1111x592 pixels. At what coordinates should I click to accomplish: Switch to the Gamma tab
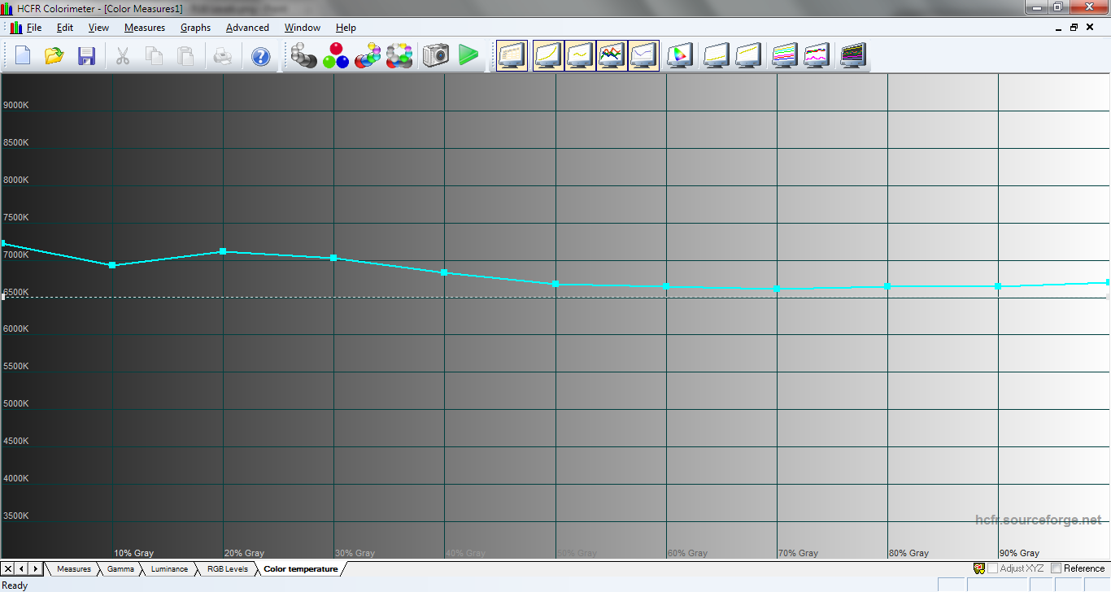coord(120,569)
